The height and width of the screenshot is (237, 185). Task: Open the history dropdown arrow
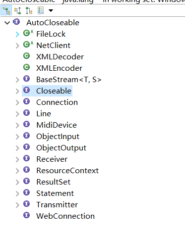pos(51,11)
